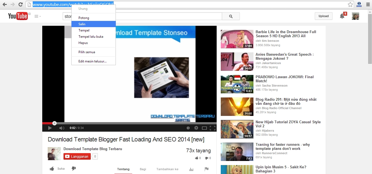
Task: Click the red scrubber handle on the timeline
Action: pyautogui.click(x=55, y=123)
